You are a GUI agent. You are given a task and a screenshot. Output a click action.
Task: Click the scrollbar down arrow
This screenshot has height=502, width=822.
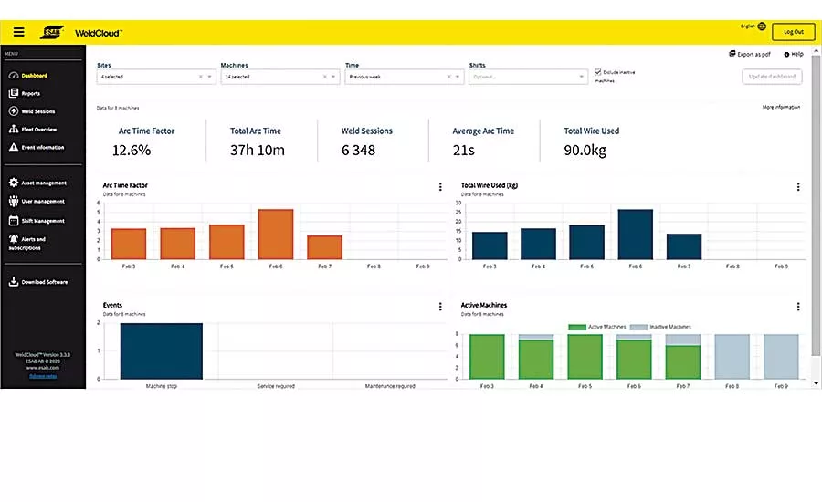(816, 383)
